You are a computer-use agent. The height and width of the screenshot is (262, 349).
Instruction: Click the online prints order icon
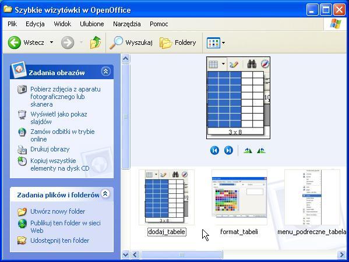pyautogui.click(x=22, y=132)
